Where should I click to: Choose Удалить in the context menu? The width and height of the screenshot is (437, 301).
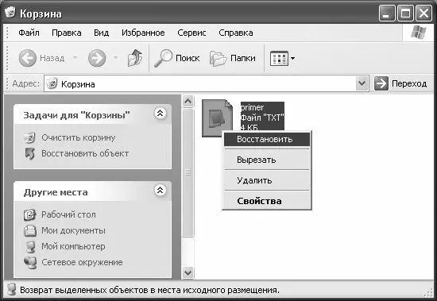267,180
